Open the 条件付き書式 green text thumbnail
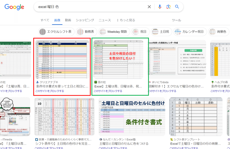The image size is (230, 149). click(x=132, y=117)
